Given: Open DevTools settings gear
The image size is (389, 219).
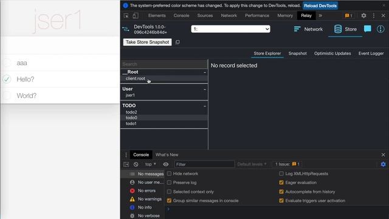Looking at the screenshot, I should [363, 16].
